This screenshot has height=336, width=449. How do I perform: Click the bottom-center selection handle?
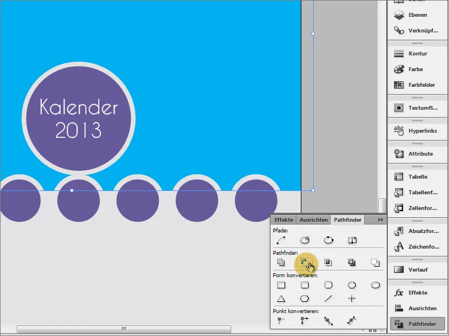[x=72, y=190]
